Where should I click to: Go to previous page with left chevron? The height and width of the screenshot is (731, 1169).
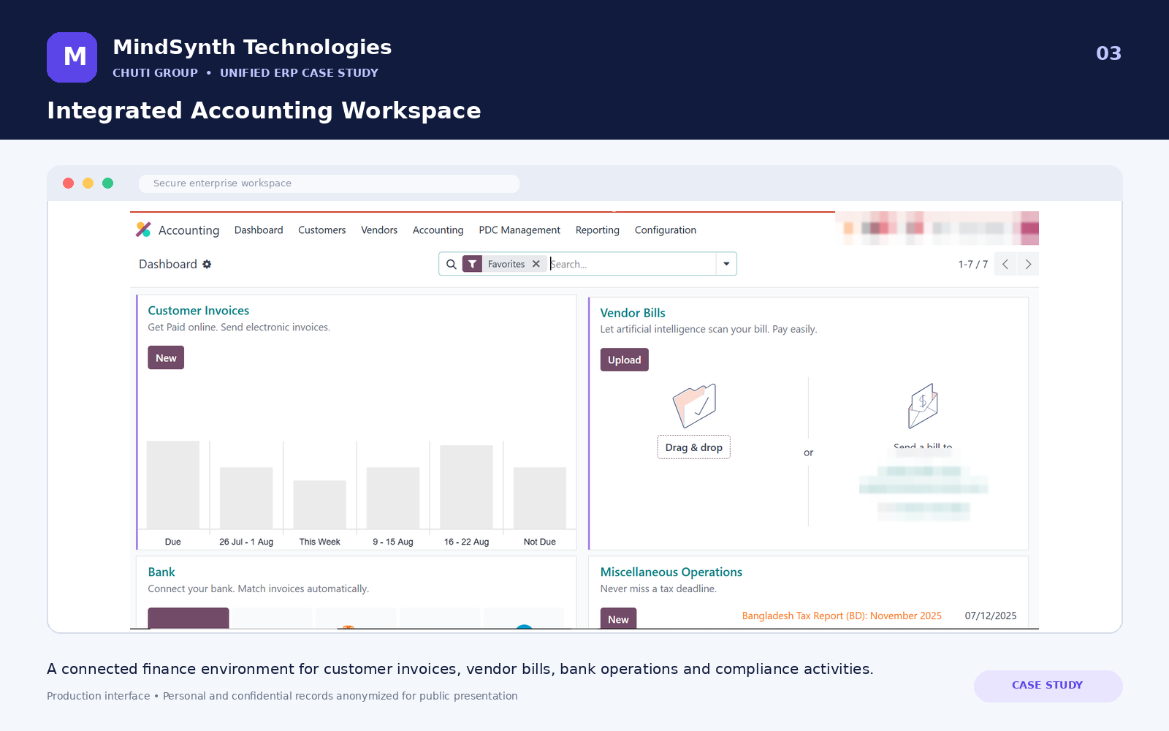point(1005,264)
